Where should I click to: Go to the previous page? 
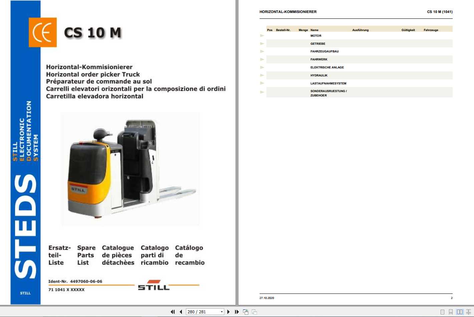[180, 312]
